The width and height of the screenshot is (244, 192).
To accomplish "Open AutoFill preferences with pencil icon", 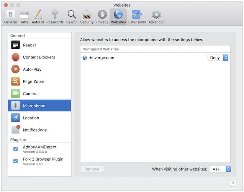I will [x=38, y=17].
